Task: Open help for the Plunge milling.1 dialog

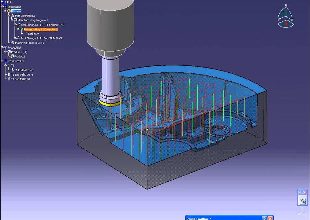Action: click(264, 218)
